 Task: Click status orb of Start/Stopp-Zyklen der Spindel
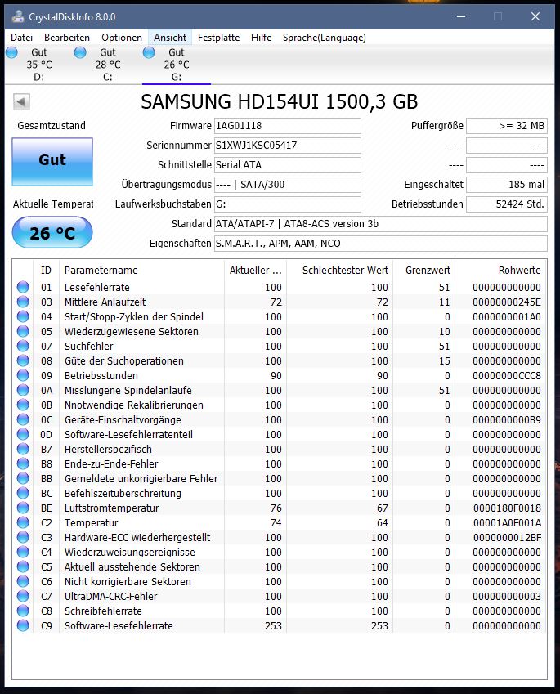pyautogui.click(x=23, y=316)
